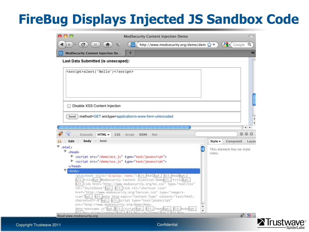Switch to the Layout side tab
309x232 pixels.
tap(251, 141)
